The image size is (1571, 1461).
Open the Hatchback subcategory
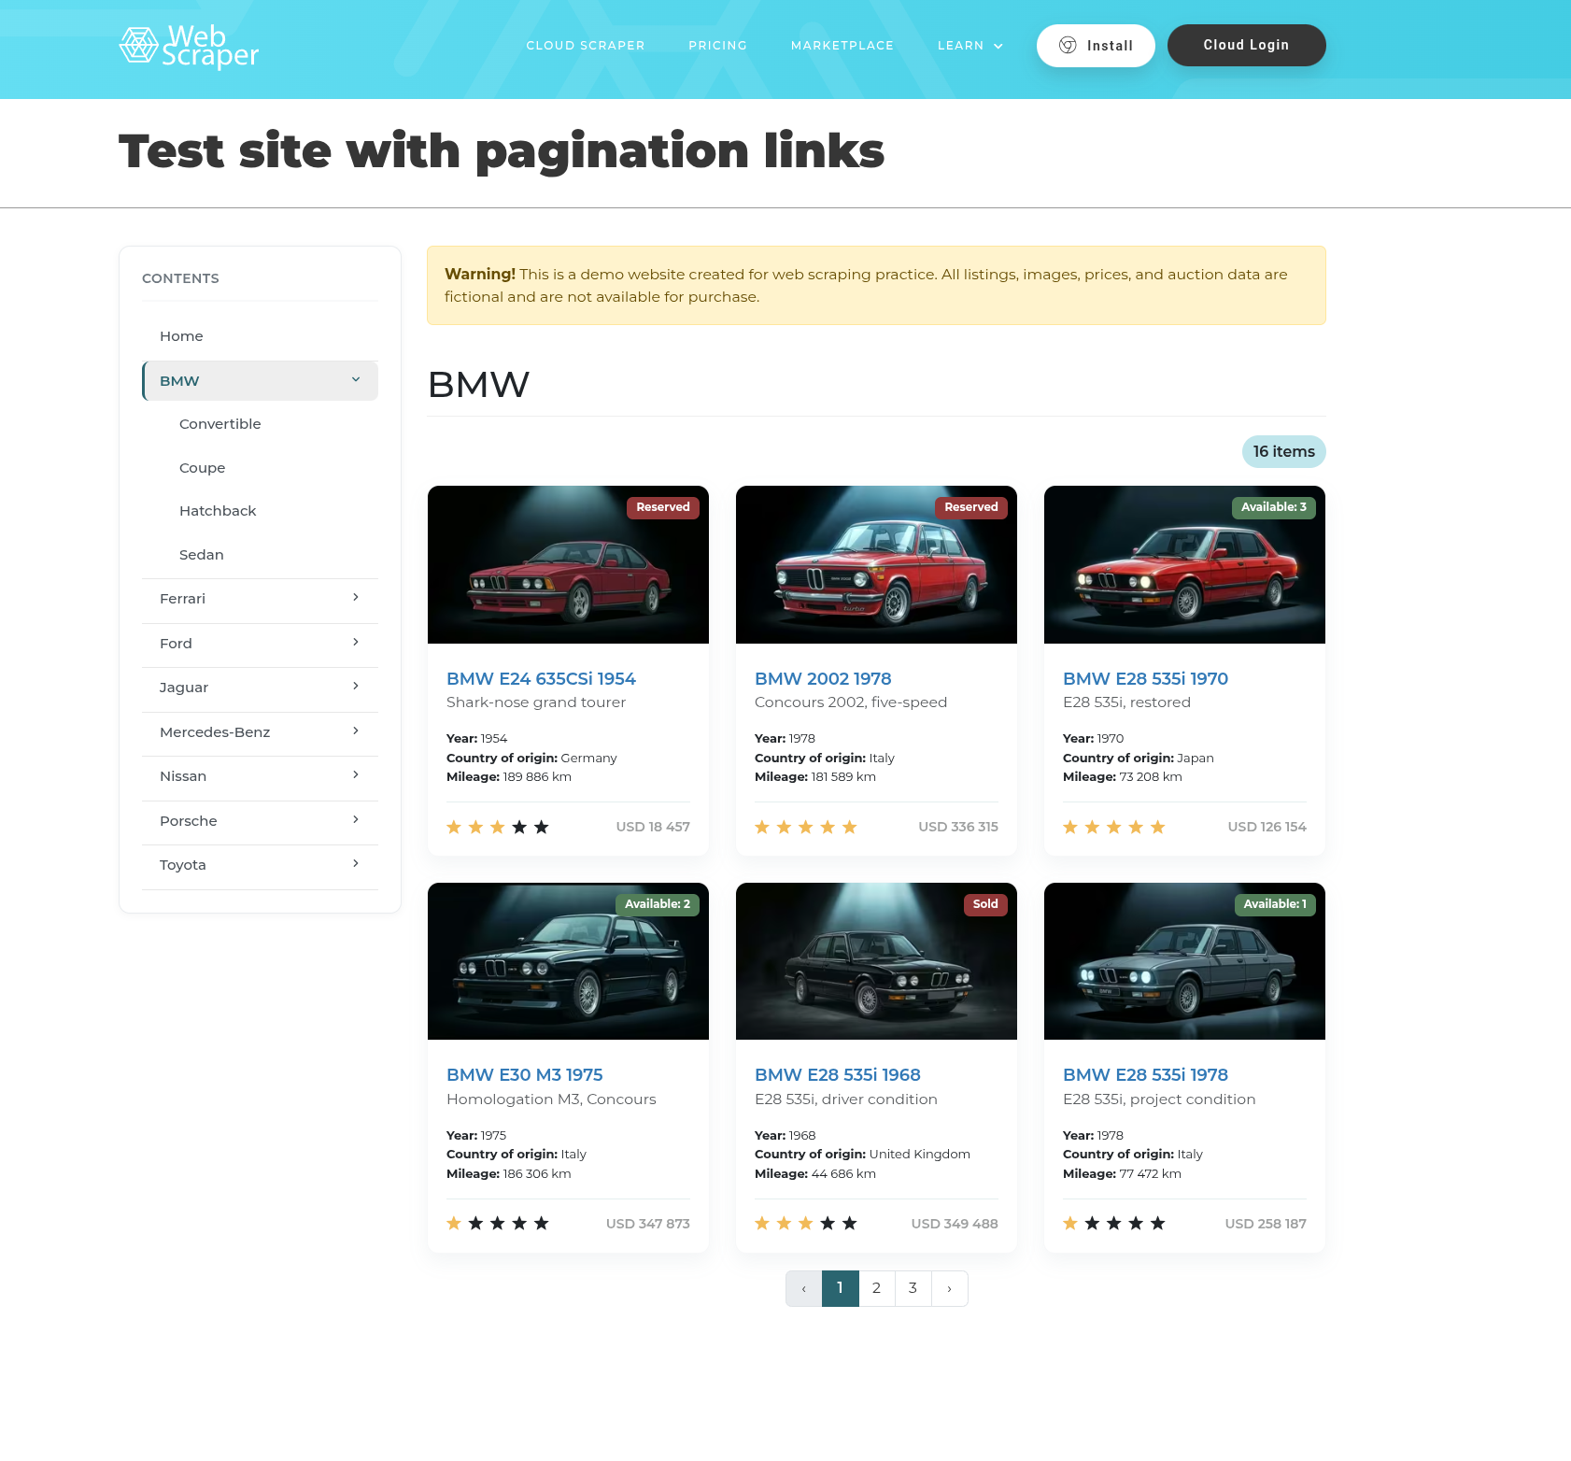click(x=218, y=511)
